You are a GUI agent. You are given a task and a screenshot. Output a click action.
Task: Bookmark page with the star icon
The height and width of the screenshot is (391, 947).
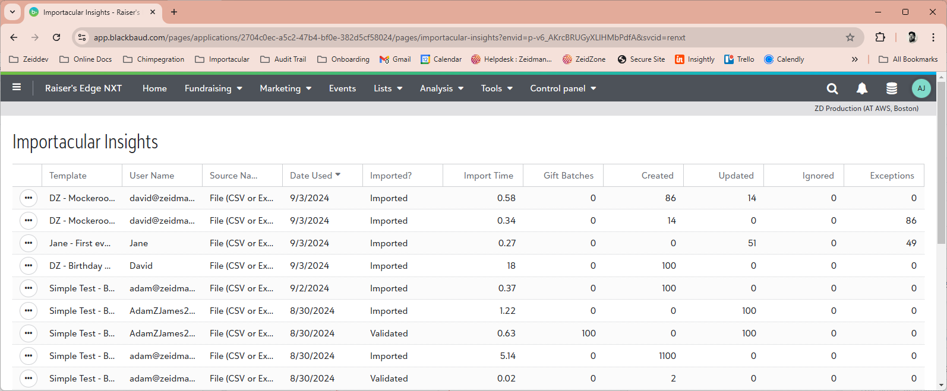point(850,37)
